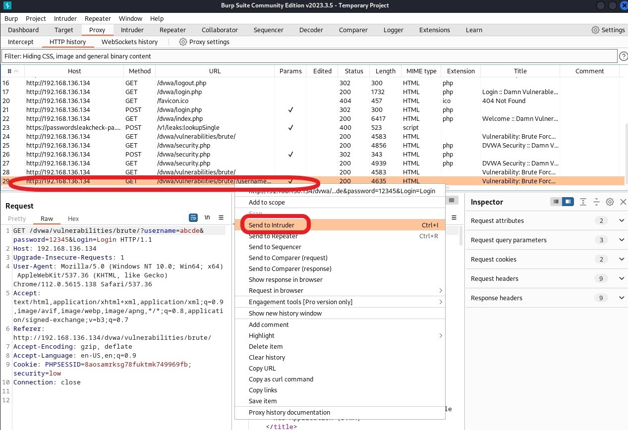Choose Send to Sequencer
This screenshot has height=430, width=628.
(x=340, y=247)
